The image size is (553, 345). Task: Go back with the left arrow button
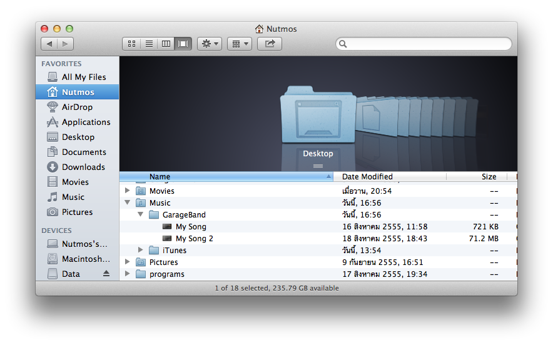point(49,44)
